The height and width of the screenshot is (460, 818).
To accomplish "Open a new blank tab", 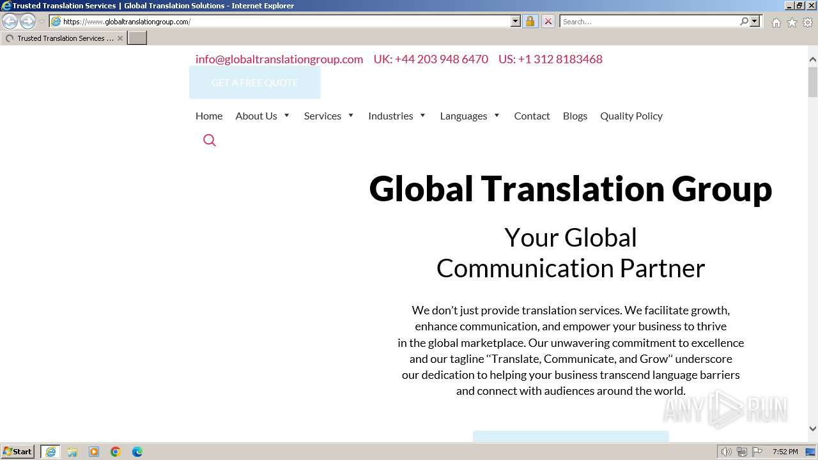I will [137, 38].
